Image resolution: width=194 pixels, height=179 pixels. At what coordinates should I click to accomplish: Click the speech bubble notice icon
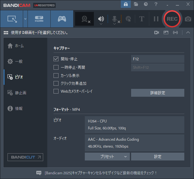point(39,173)
